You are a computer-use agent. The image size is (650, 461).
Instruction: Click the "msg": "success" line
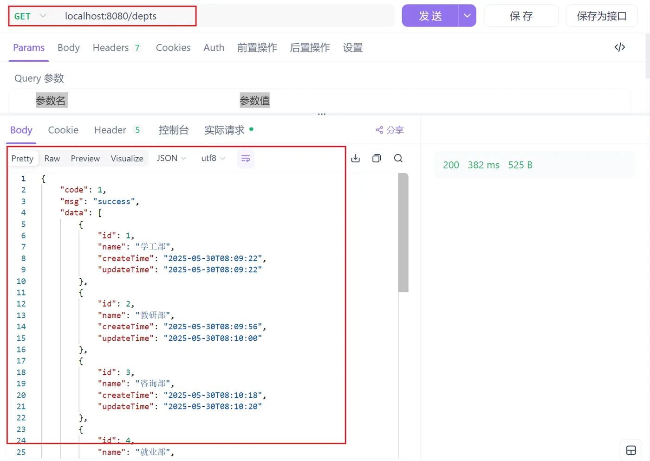(x=99, y=201)
